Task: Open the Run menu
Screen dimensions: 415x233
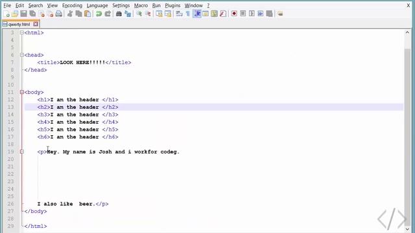Action: pos(156,5)
